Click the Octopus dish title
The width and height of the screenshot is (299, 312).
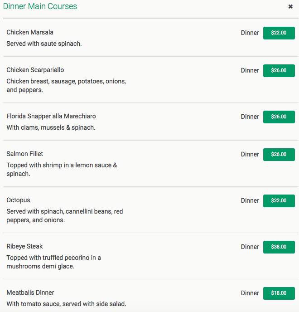coord(18,200)
